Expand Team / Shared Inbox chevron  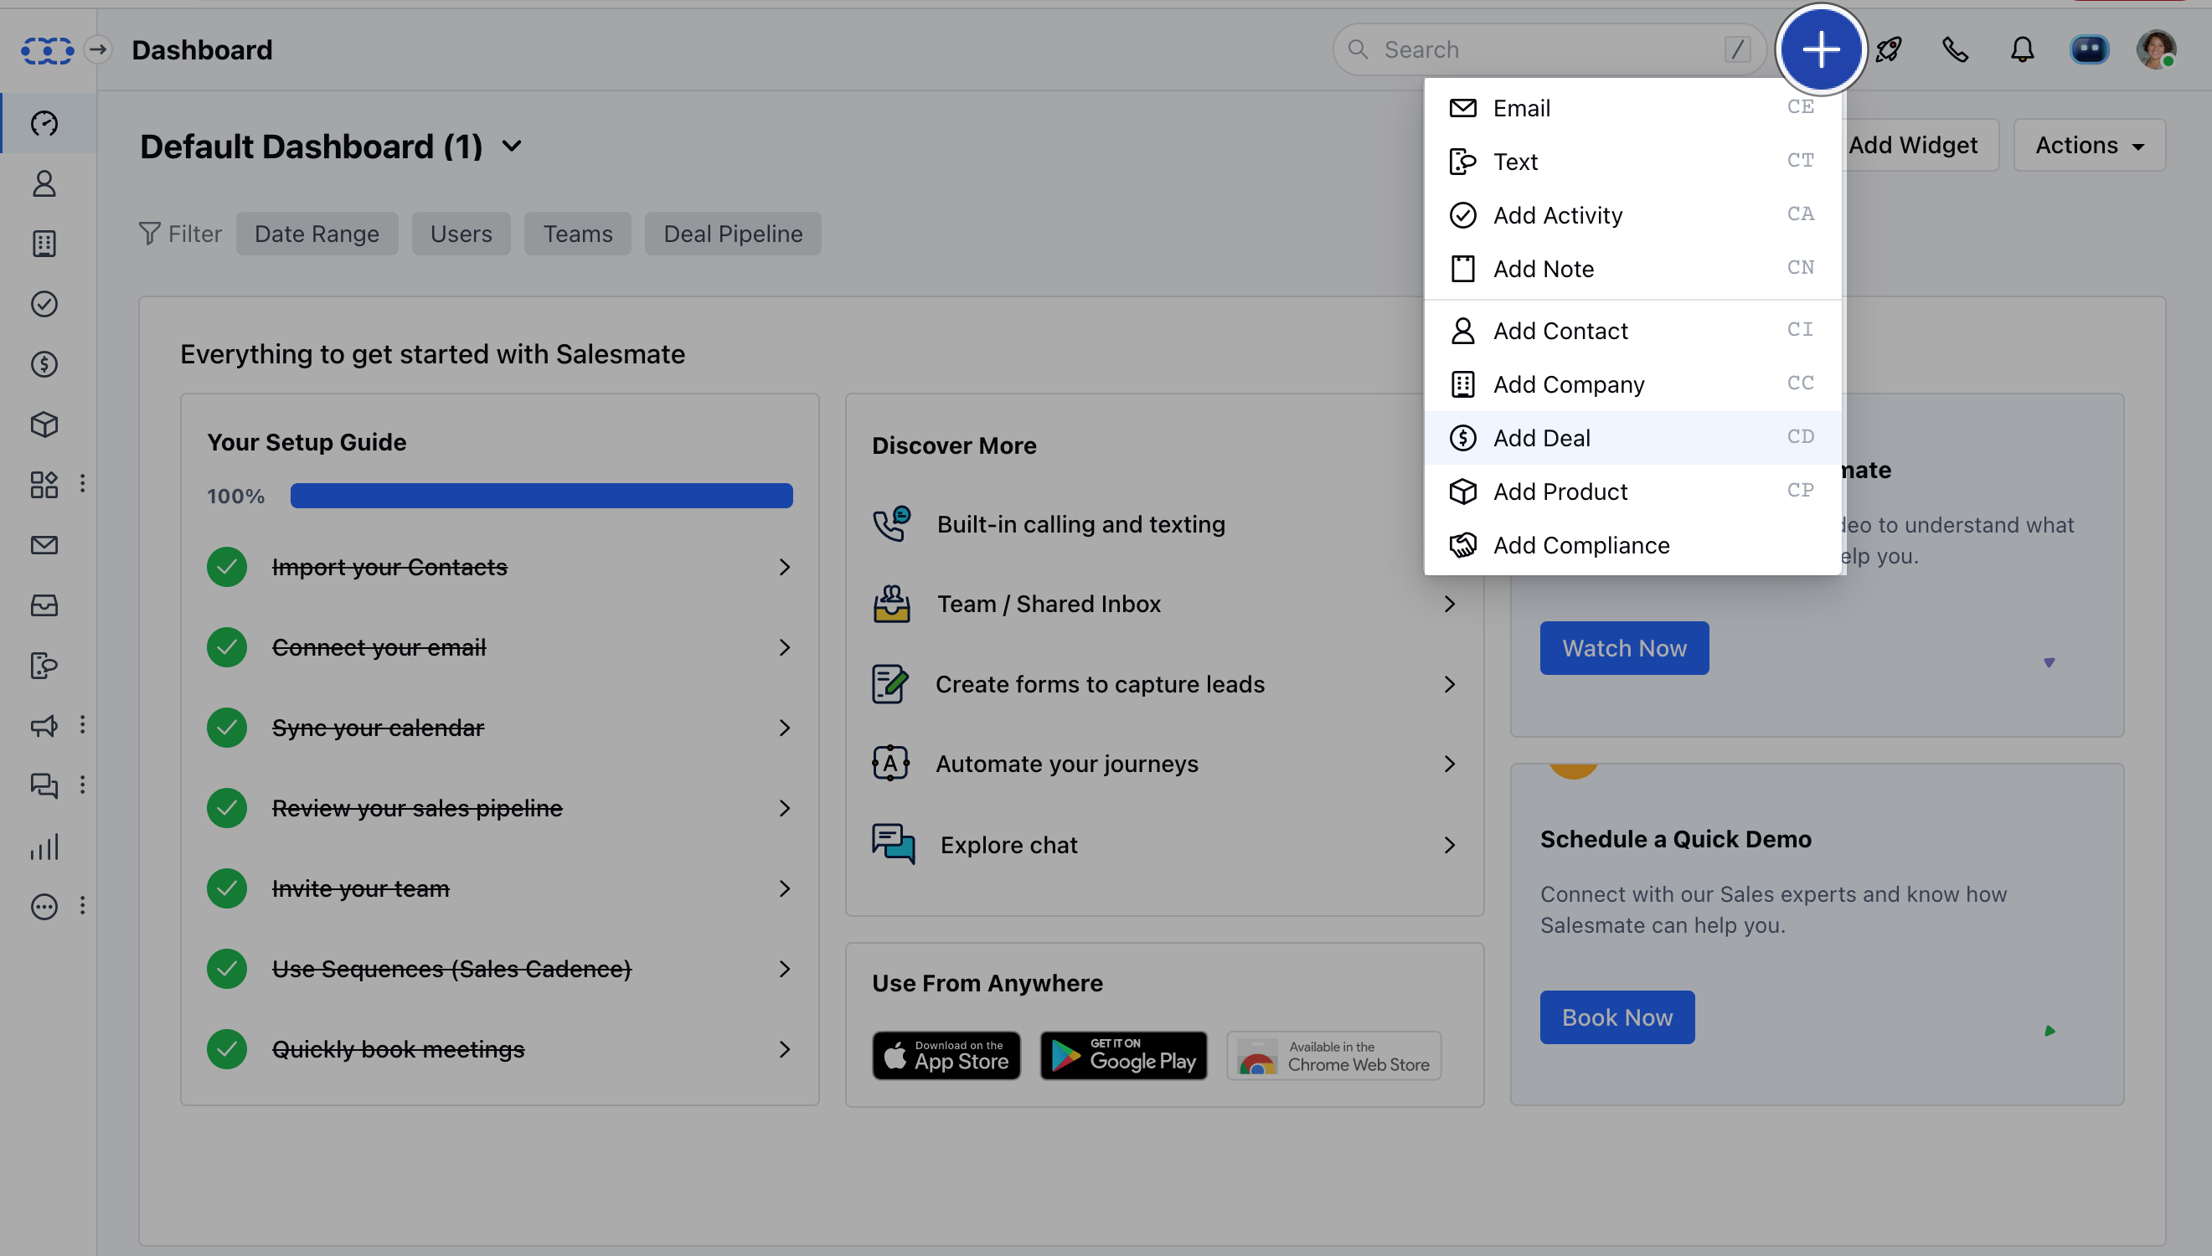point(1449,605)
